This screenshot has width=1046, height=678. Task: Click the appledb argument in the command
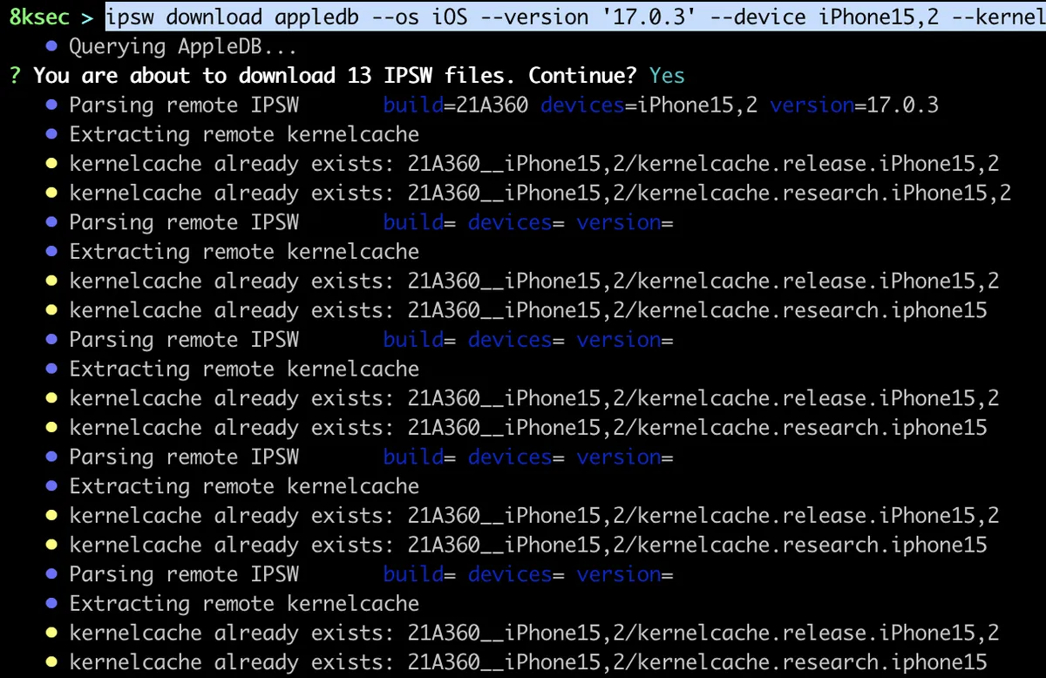[x=313, y=17]
